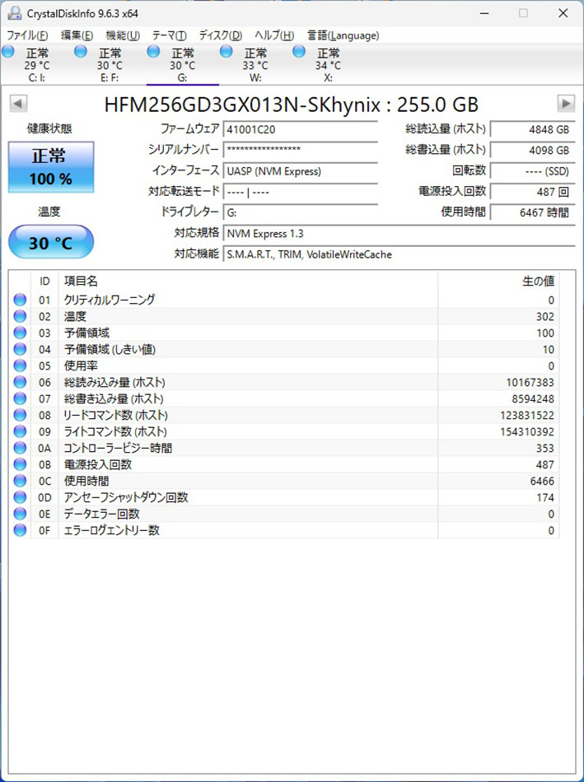This screenshot has width=584, height=782.
Task: Select the W: disk status orb
Action: 227,51
